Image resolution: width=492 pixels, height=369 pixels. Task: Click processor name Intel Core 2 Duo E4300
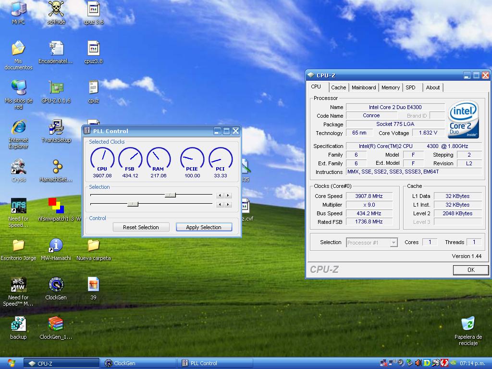pos(395,107)
